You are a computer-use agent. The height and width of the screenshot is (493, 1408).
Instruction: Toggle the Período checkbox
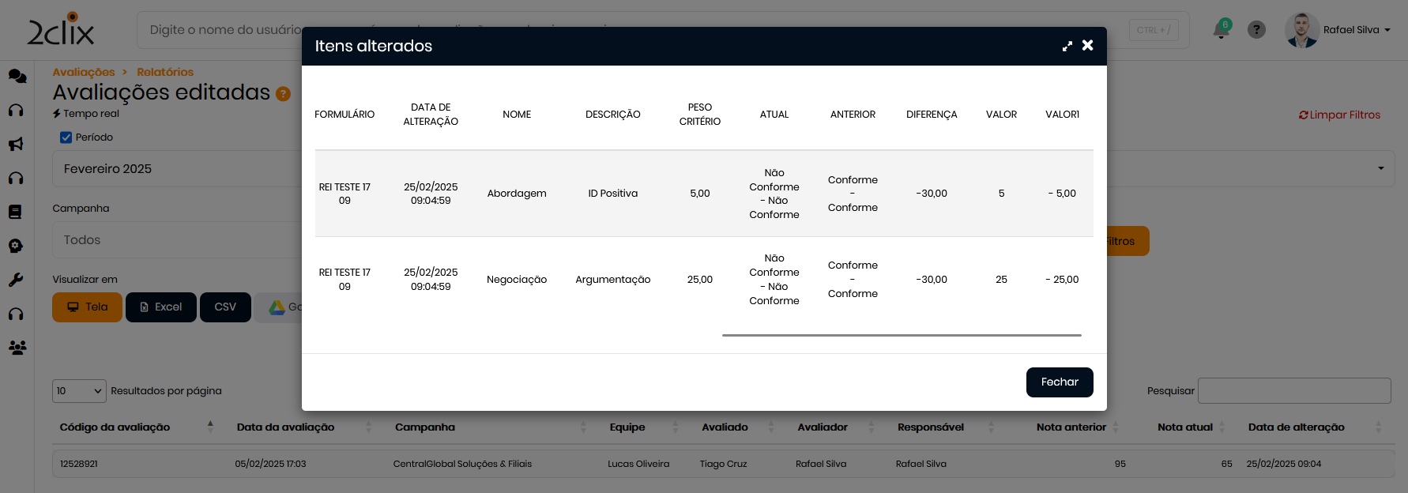(x=66, y=137)
